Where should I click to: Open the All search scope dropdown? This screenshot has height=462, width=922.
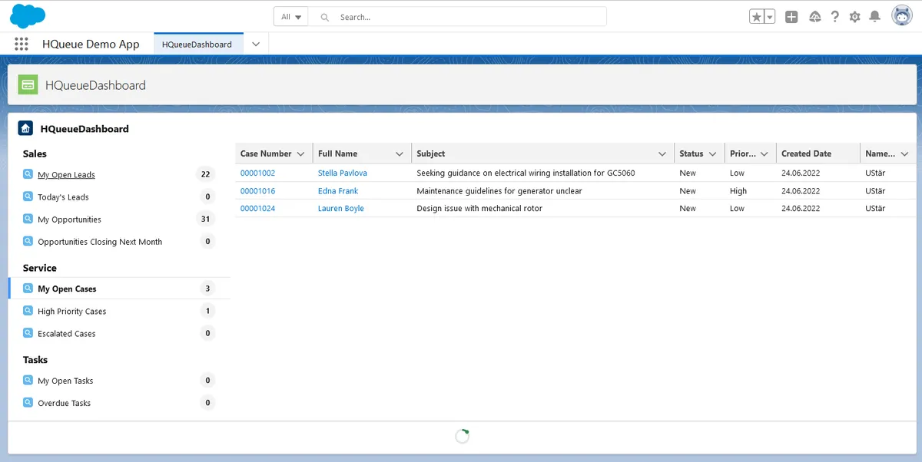291,17
